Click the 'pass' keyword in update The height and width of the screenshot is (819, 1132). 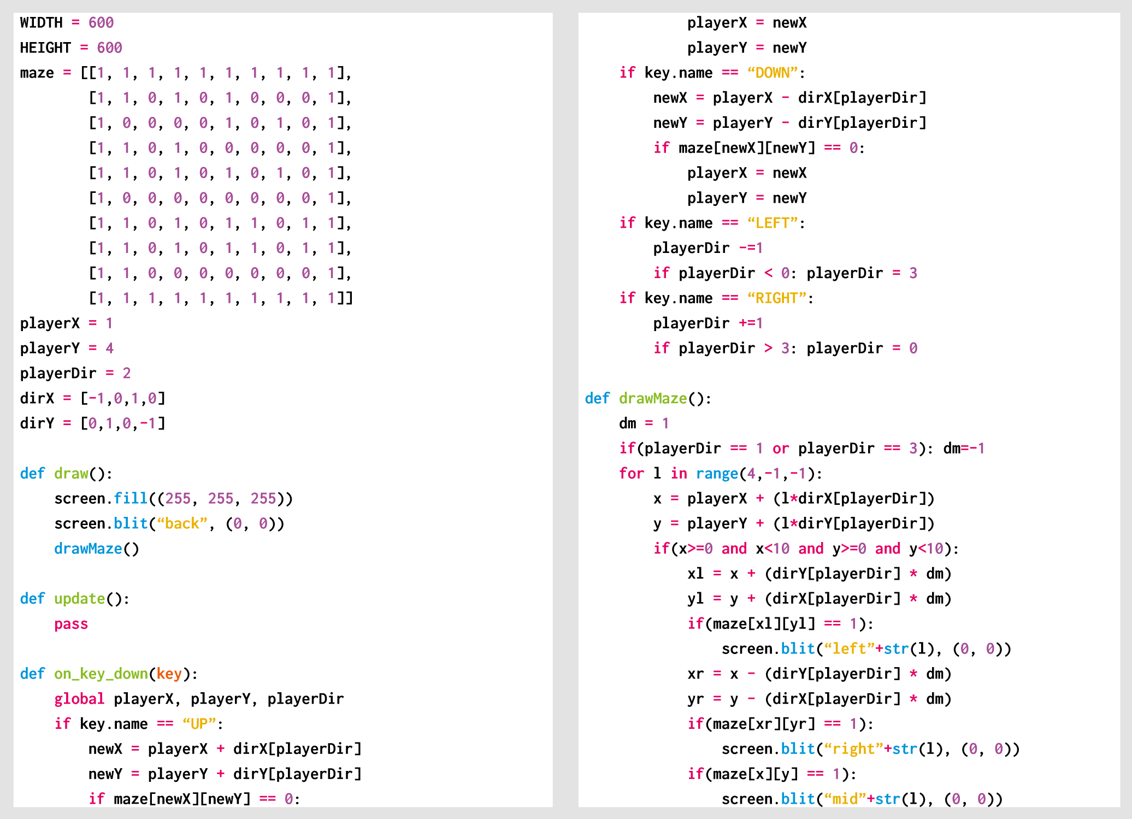pyautogui.click(x=71, y=624)
